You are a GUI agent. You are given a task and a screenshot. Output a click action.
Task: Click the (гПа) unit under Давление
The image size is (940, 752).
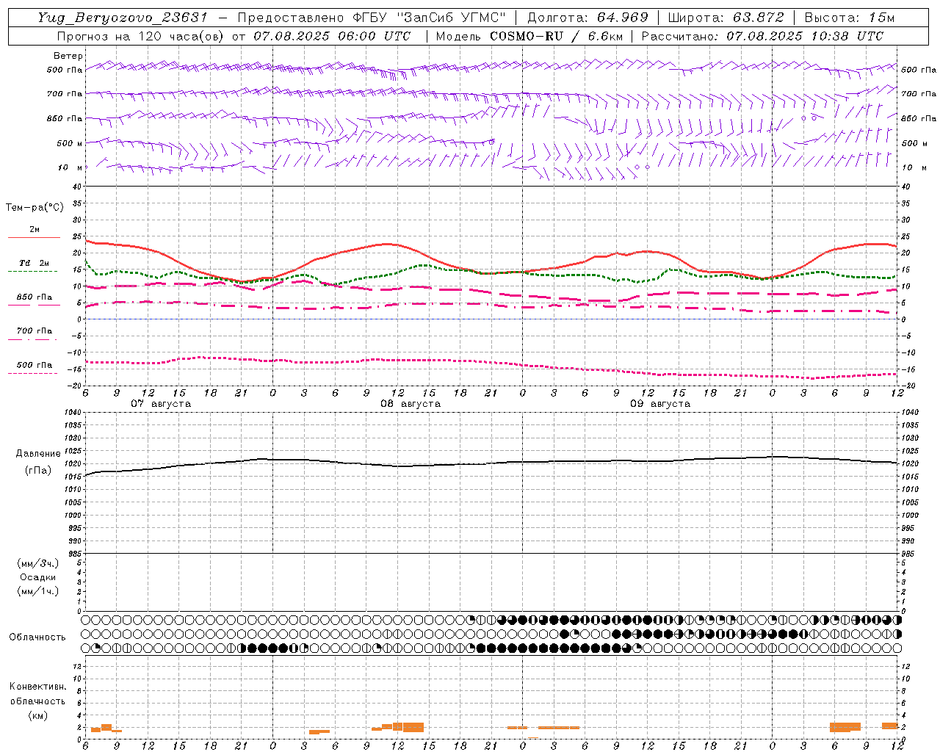point(38,471)
